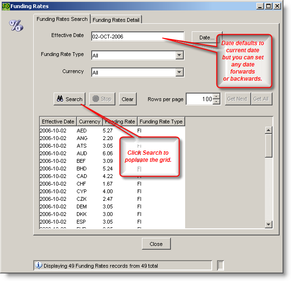Image resolution: width=291 pixels, height=281 pixels.
Task: Expand the Funding Rate Type dropdown
Action: point(179,55)
